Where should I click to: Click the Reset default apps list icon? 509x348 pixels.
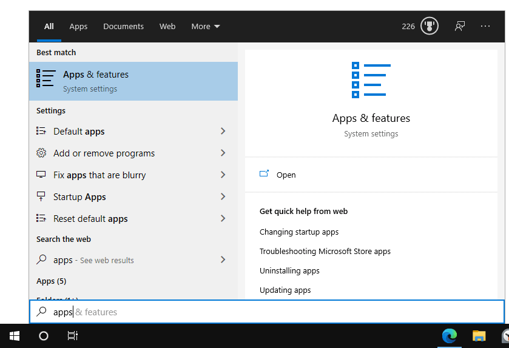[x=41, y=218]
